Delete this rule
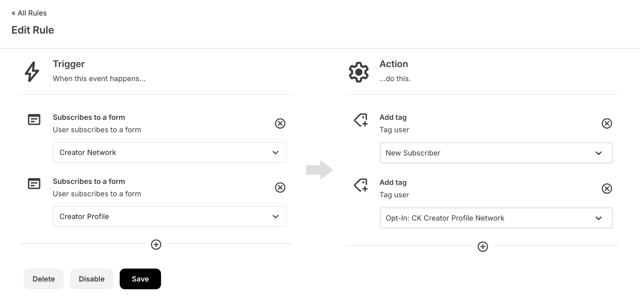 (44, 279)
